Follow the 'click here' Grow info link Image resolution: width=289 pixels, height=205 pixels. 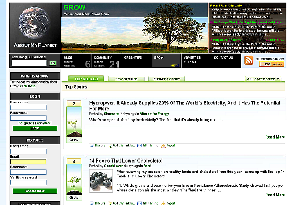coord(28,86)
